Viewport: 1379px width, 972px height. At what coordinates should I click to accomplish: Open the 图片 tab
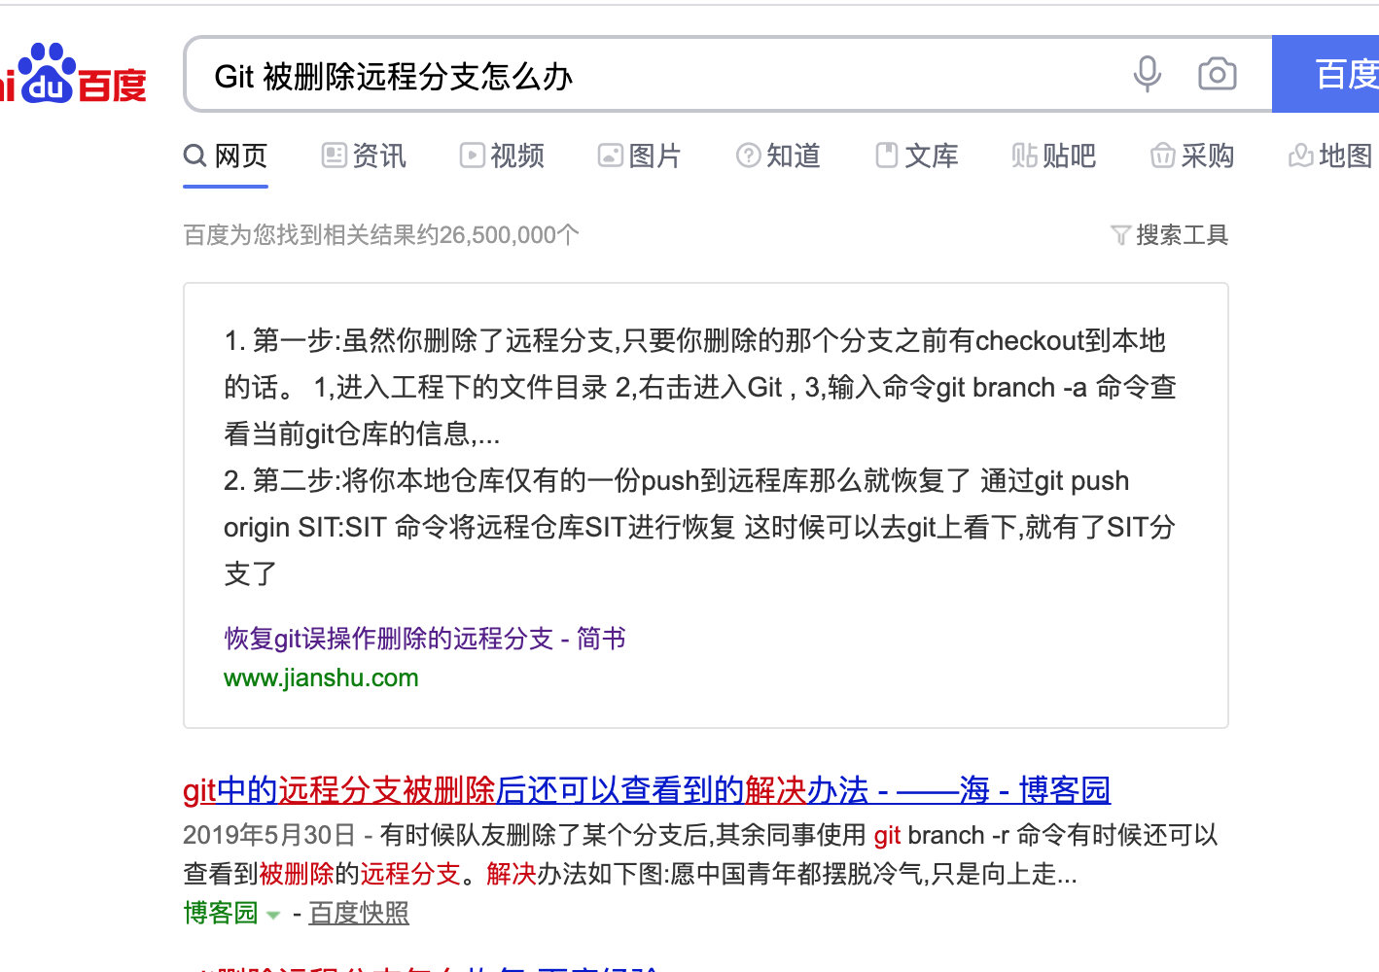click(x=639, y=156)
